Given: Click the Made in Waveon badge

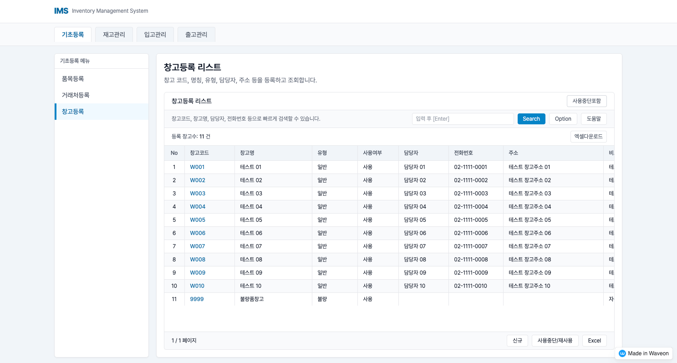Looking at the screenshot, I should pos(643,353).
